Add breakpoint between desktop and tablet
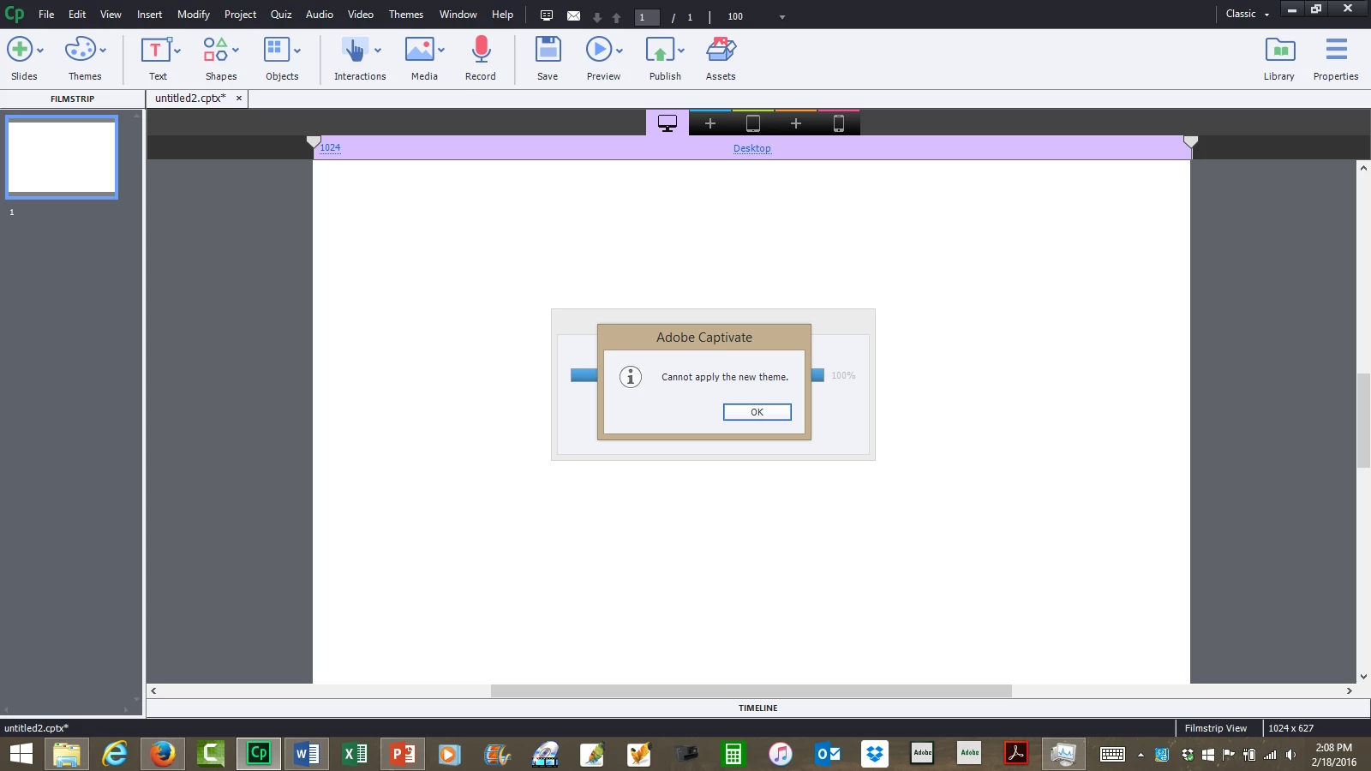Image resolution: width=1371 pixels, height=771 pixels. point(710,123)
